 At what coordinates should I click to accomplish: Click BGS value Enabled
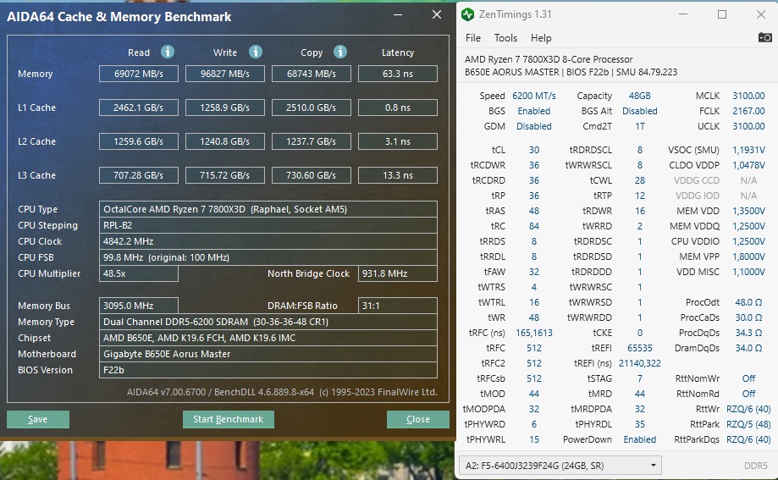tap(534, 111)
